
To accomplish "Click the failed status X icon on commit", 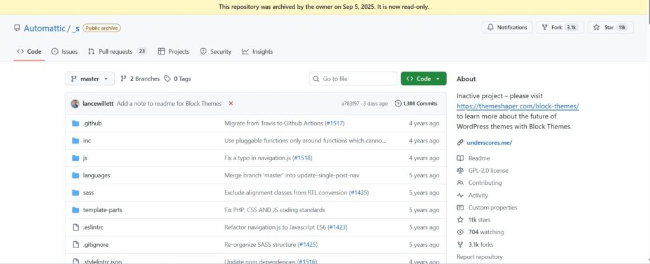I will click(230, 103).
